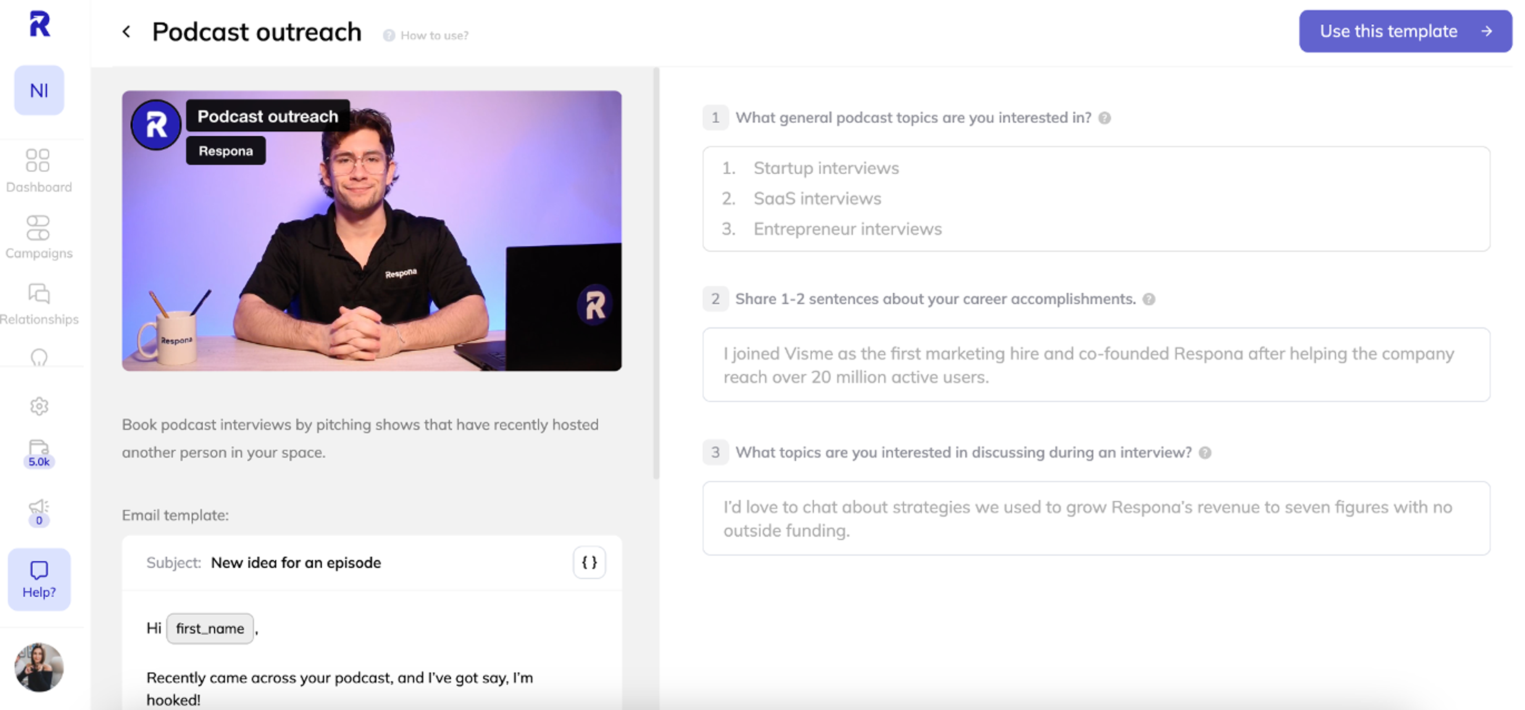Image resolution: width=1525 pixels, height=710 pixels.
Task: Click the Use this template button
Action: [x=1405, y=31]
